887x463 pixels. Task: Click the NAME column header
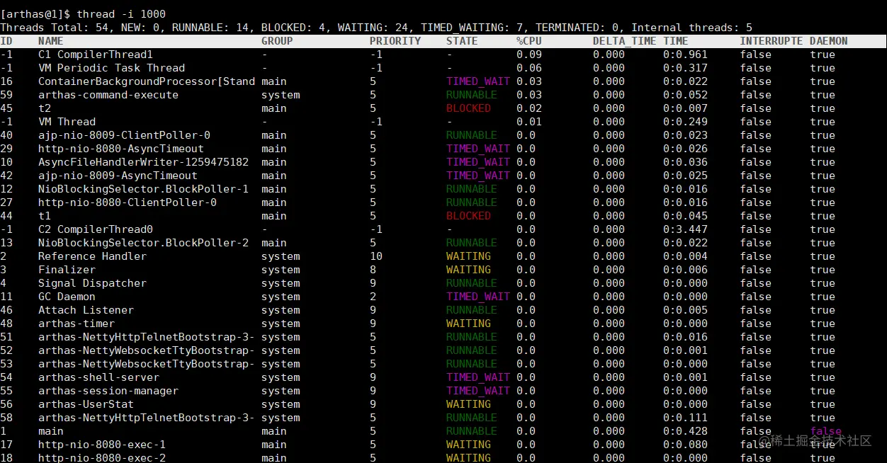coord(51,40)
